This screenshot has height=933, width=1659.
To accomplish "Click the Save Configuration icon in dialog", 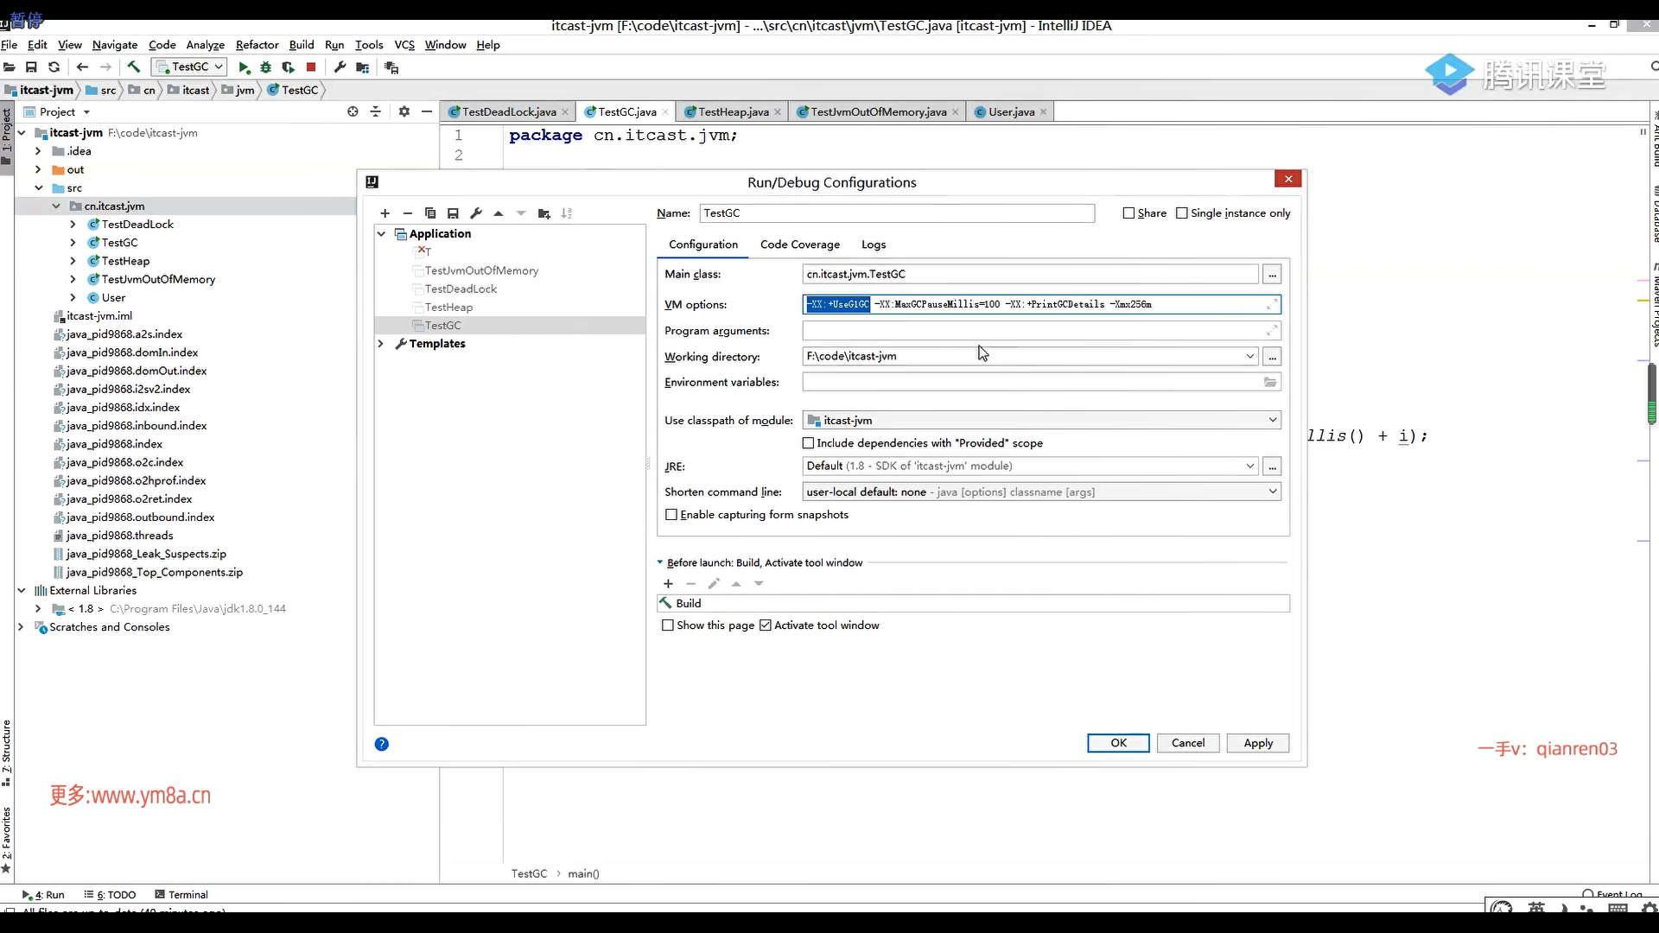I will 453,213.
